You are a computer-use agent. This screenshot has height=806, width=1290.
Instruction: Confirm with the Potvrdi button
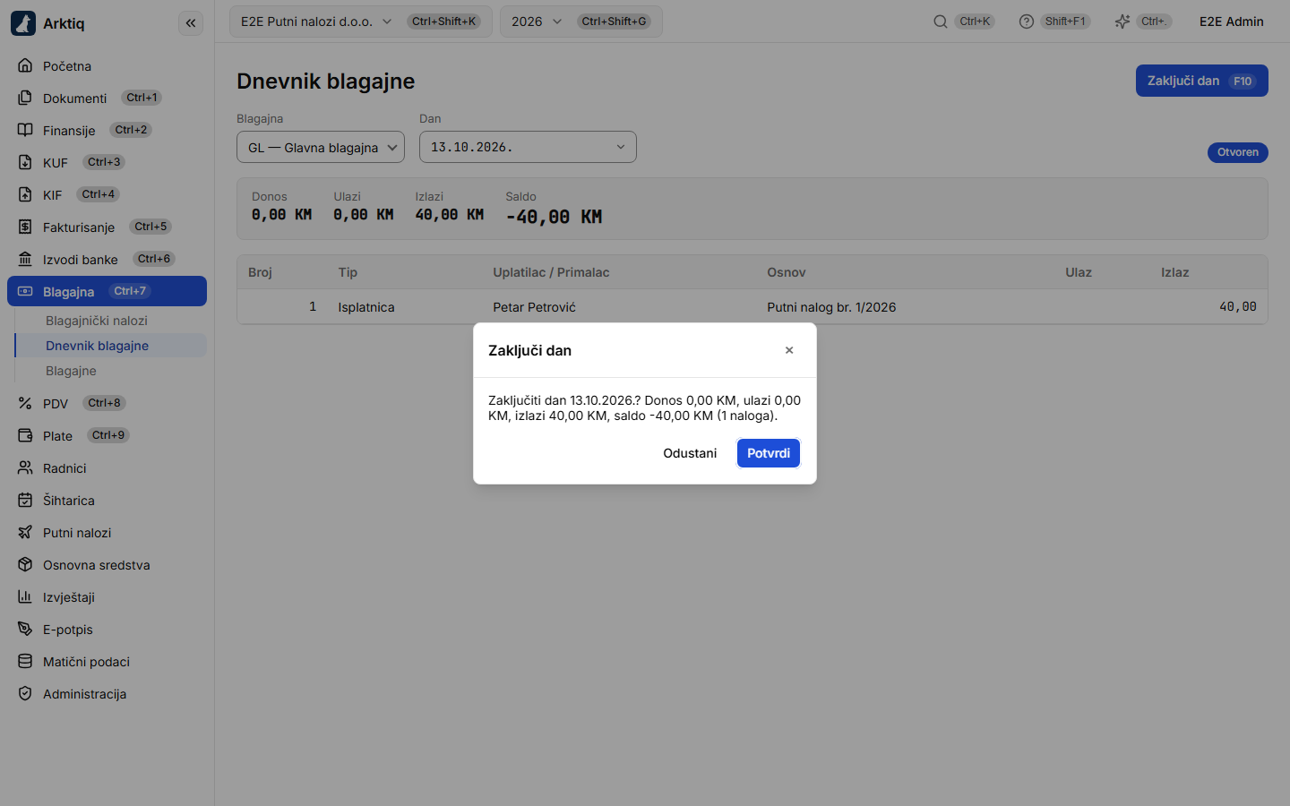(x=769, y=453)
